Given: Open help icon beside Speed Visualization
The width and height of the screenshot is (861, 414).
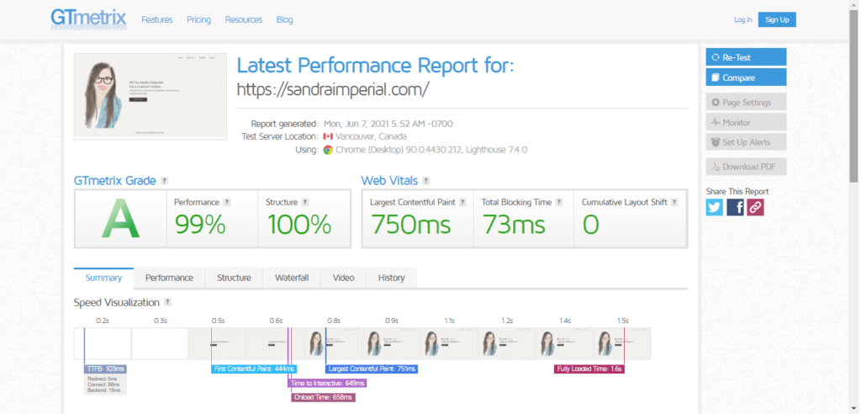Looking at the screenshot, I should click(x=167, y=302).
